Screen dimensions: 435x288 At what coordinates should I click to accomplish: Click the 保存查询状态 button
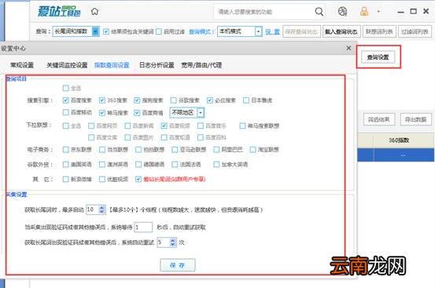[301, 32]
